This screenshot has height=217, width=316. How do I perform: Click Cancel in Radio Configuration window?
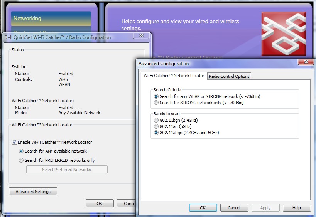point(127,204)
